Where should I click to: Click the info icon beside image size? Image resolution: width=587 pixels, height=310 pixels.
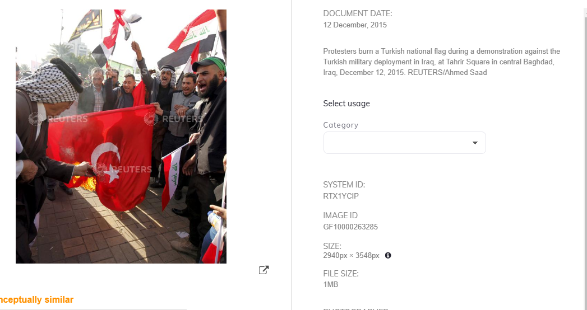click(x=388, y=256)
